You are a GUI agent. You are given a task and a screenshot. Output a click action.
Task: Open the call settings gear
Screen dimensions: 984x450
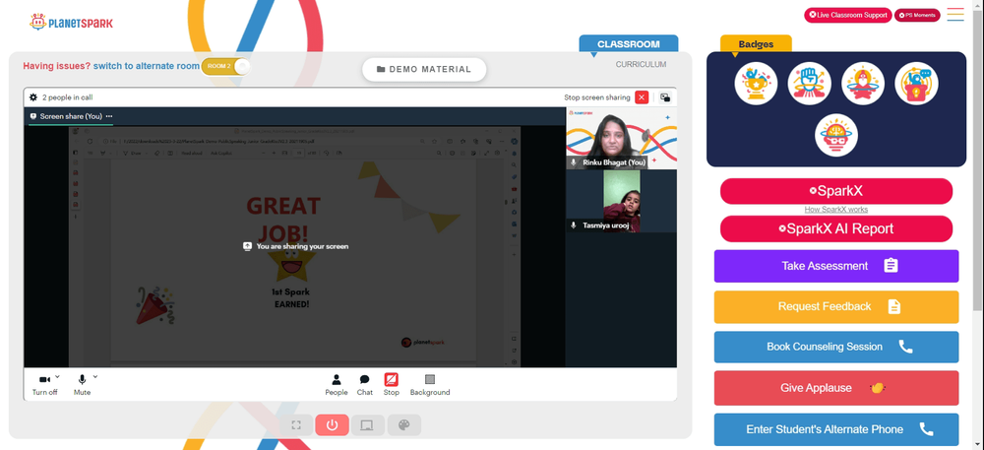[33, 97]
